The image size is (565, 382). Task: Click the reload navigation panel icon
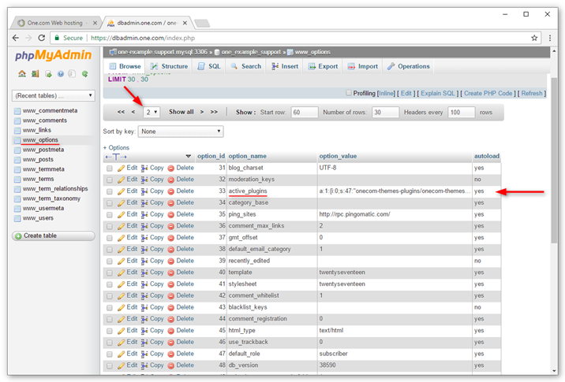click(84, 74)
